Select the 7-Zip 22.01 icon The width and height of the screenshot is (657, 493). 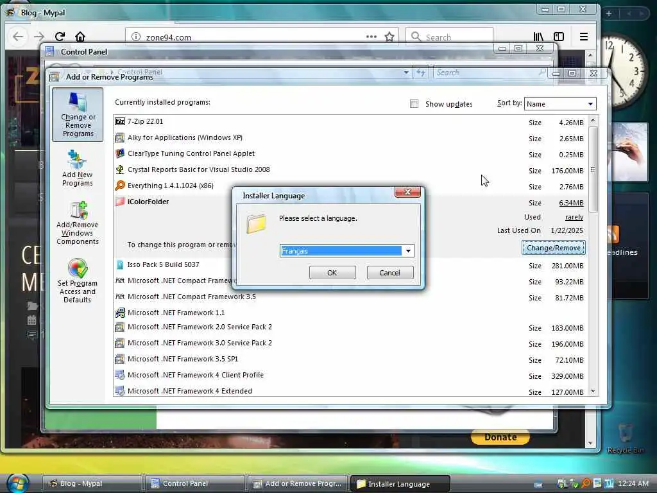120,121
